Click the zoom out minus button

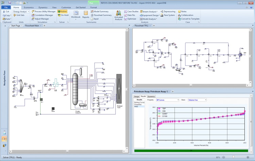[224, 157]
